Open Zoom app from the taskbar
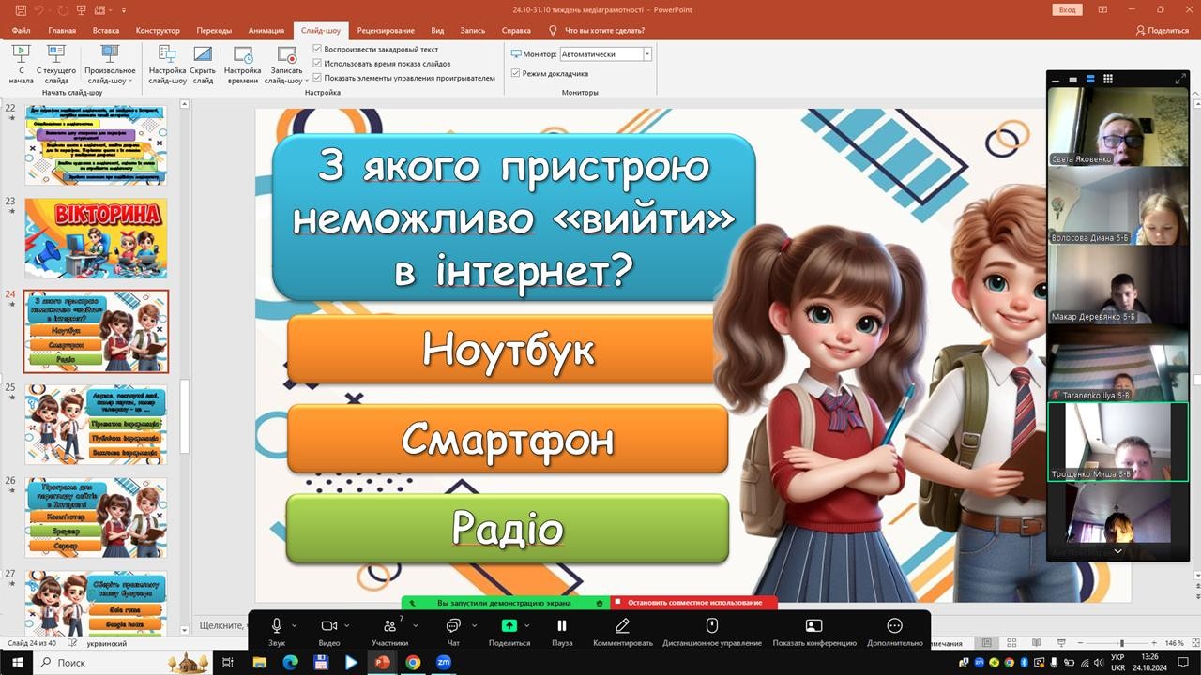 [444, 662]
